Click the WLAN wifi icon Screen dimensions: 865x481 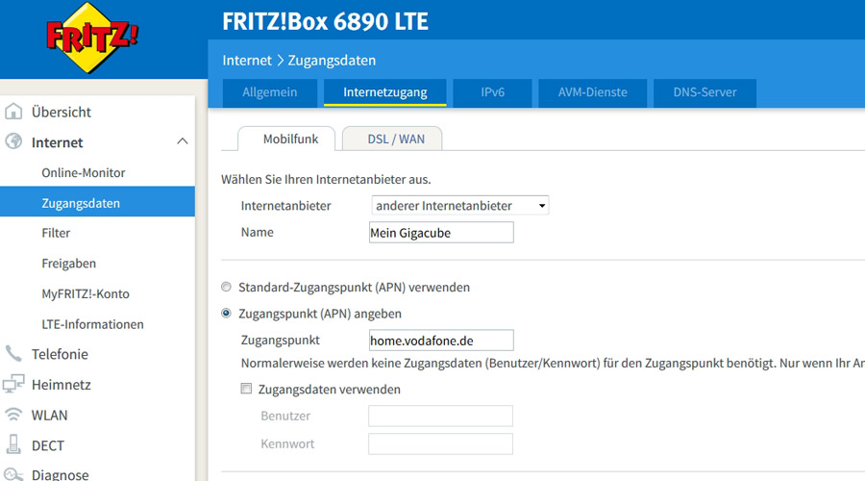13,415
